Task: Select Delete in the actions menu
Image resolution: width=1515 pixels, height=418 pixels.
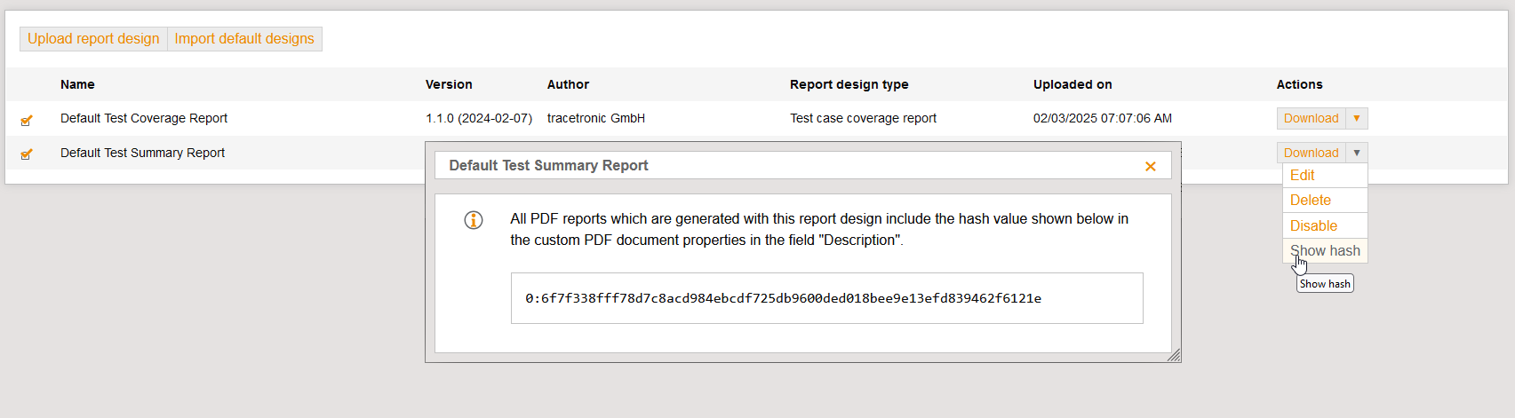Action: pyautogui.click(x=1311, y=201)
